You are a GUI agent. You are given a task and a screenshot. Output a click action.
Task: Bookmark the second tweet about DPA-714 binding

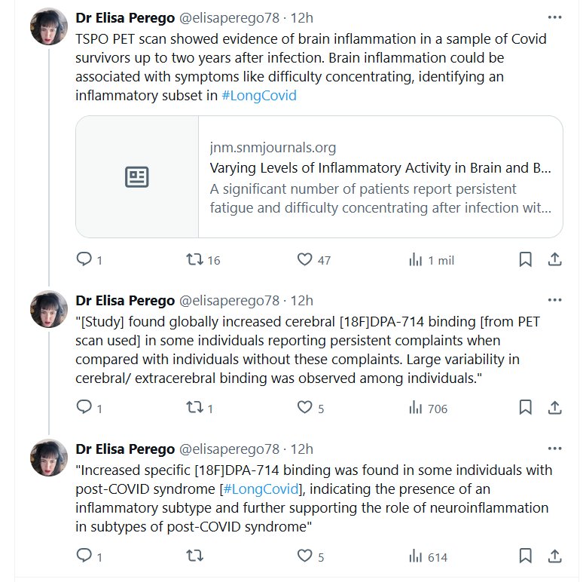pyautogui.click(x=525, y=408)
